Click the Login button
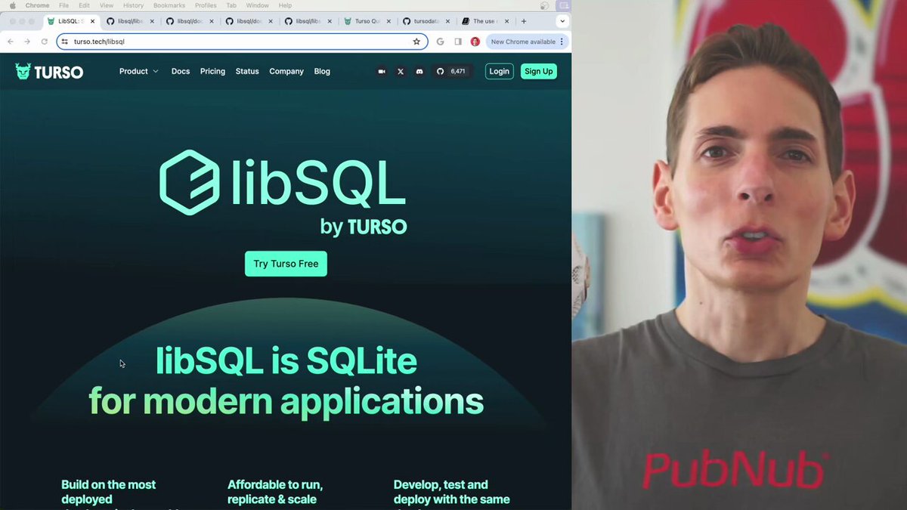Screen dimensions: 907x510 coord(499,72)
